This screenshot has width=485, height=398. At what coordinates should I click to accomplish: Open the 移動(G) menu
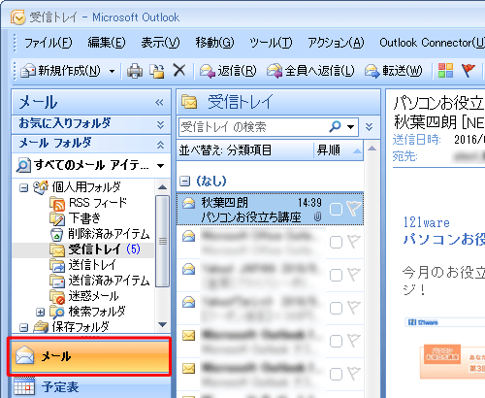point(214,43)
